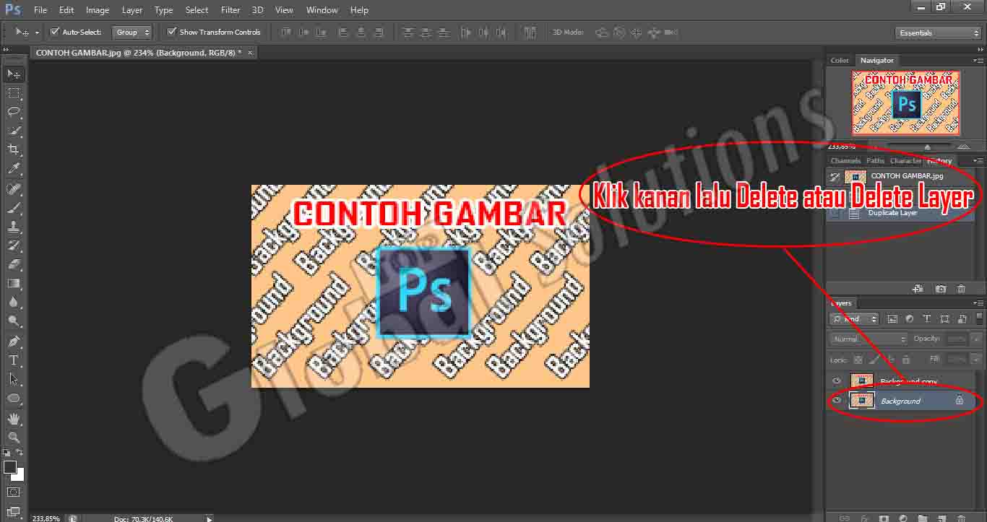Hide the Background copy layer

click(x=837, y=380)
